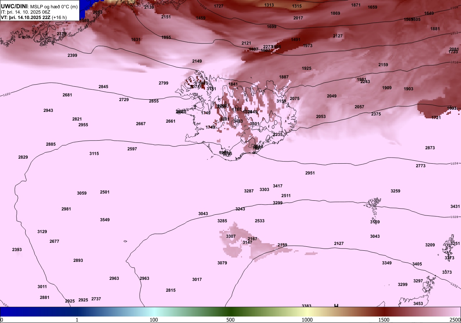Click the freezing level value 1315
The height and width of the screenshot is (323, 461).
(297, 6)
